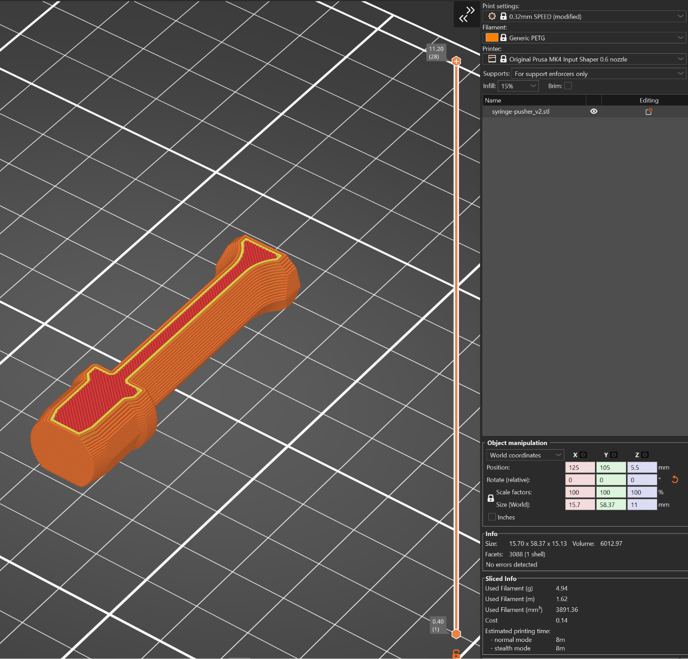Viewport: 688px width, 659px height.
Task: Click Position X field showing 125
Action: pyautogui.click(x=580, y=467)
